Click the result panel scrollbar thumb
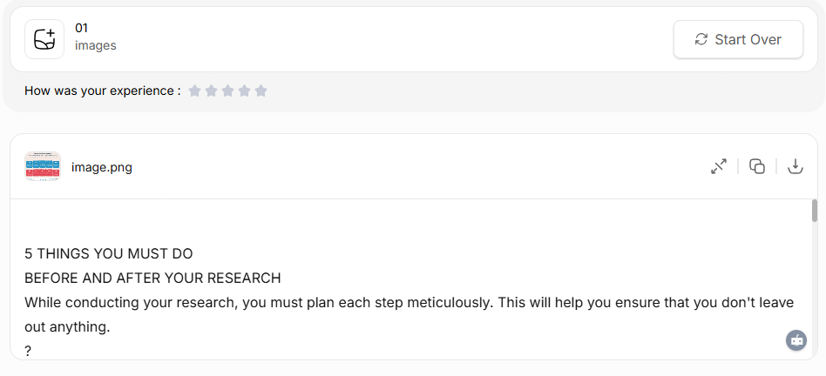Screen dimensions: 826x376 815,211
